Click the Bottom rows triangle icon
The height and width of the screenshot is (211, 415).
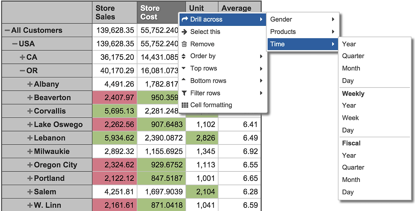184,80
